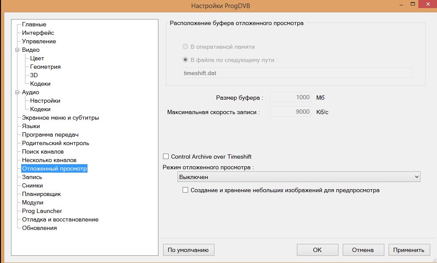Image resolution: width=437 pixels, height=263 pixels.
Task: Toggle preview images creation checkbox
Action: [x=185, y=190]
